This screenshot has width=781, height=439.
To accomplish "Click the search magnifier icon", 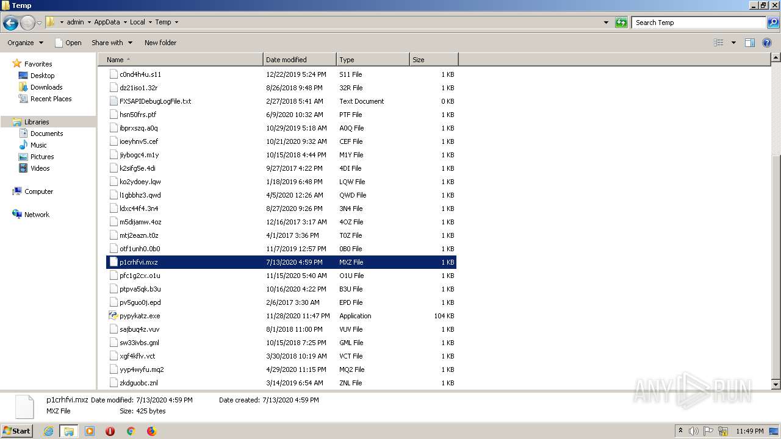I will point(772,23).
